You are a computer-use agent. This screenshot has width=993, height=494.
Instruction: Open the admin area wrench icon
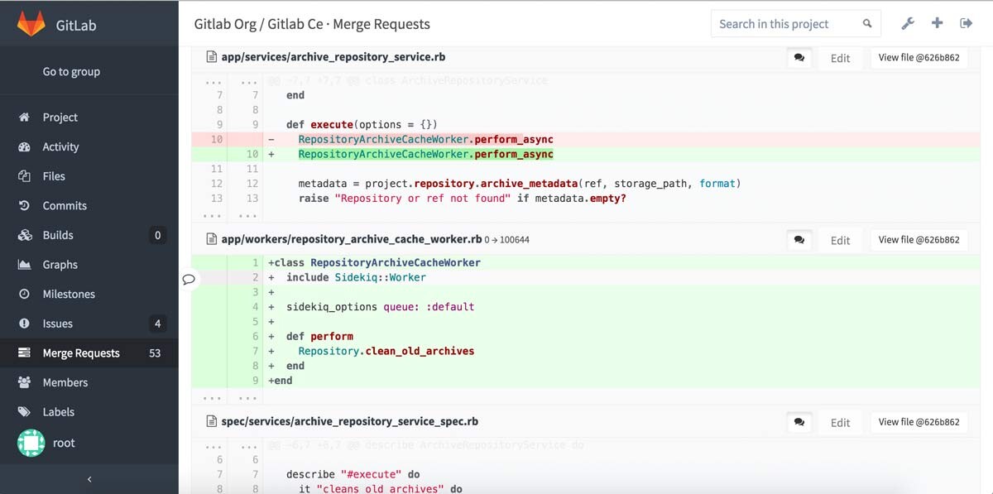pyautogui.click(x=908, y=24)
